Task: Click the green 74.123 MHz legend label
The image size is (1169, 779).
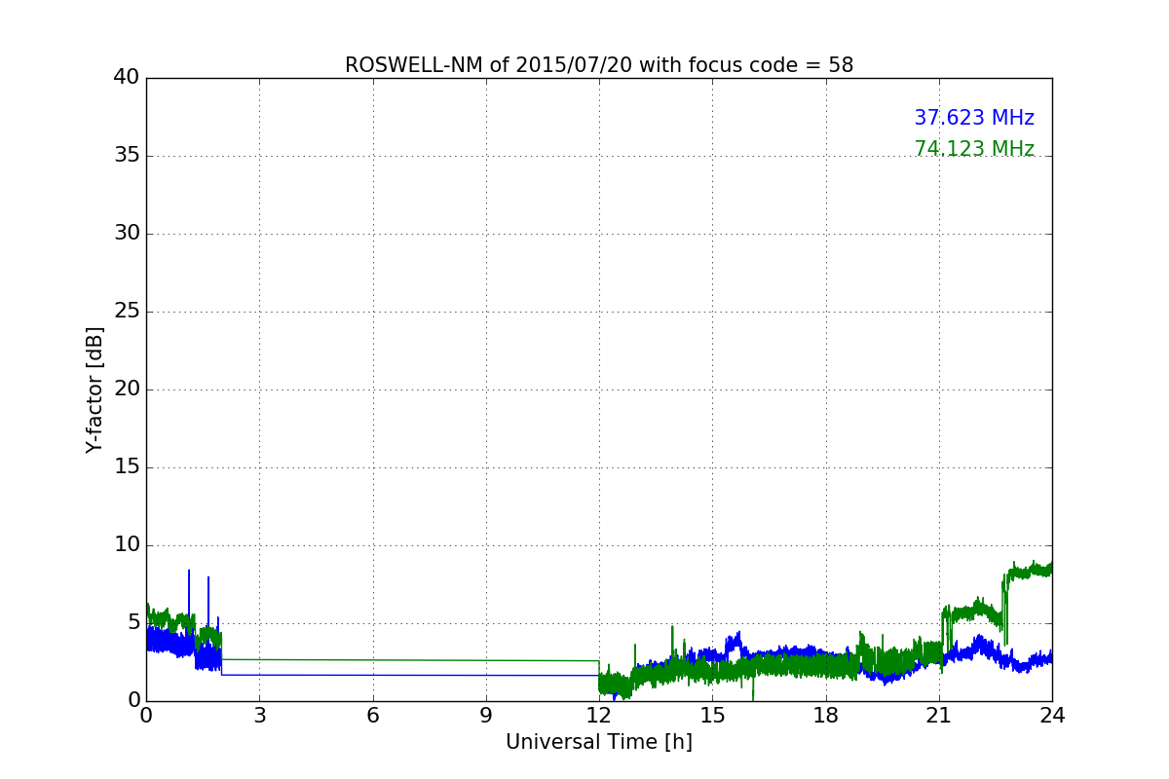Action: pyautogui.click(x=974, y=149)
